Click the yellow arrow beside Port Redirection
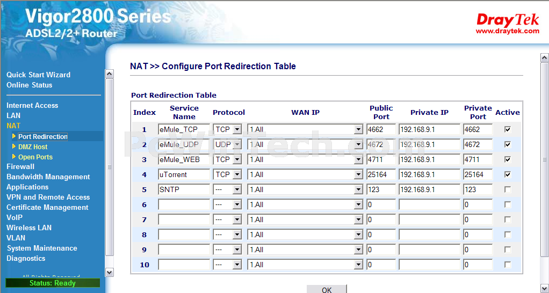The width and height of the screenshot is (549, 293). (x=13, y=136)
